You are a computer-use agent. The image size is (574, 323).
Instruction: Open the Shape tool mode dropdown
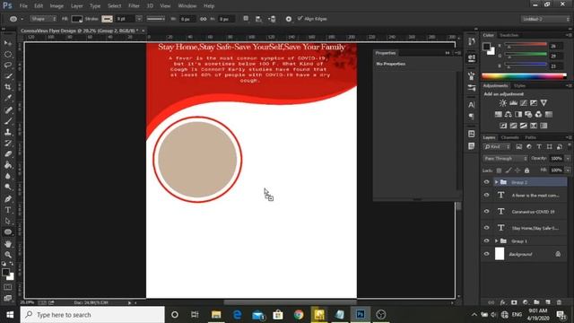tap(43, 19)
